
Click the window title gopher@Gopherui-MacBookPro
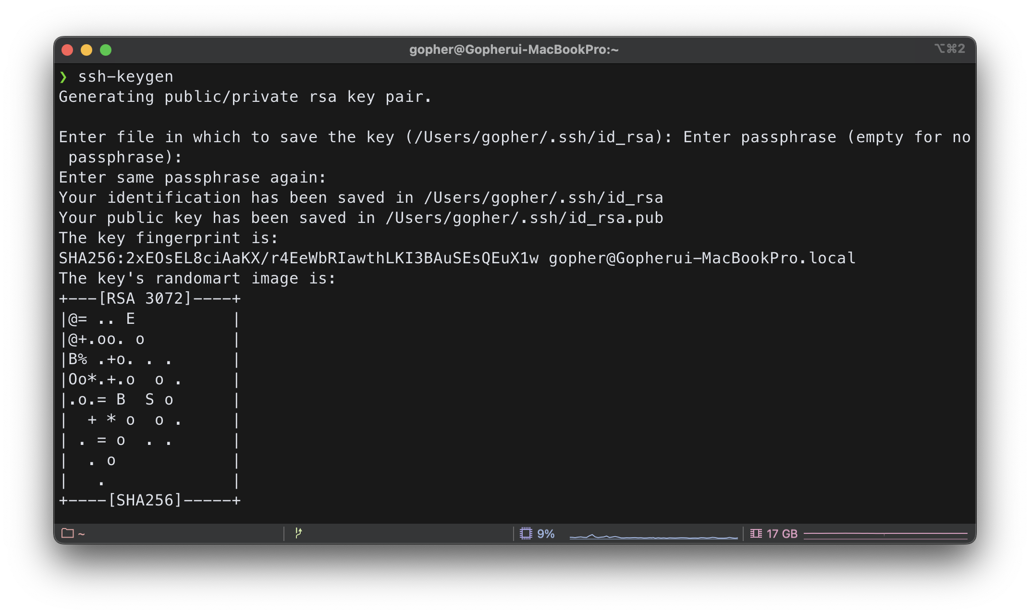pyautogui.click(x=514, y=49)
